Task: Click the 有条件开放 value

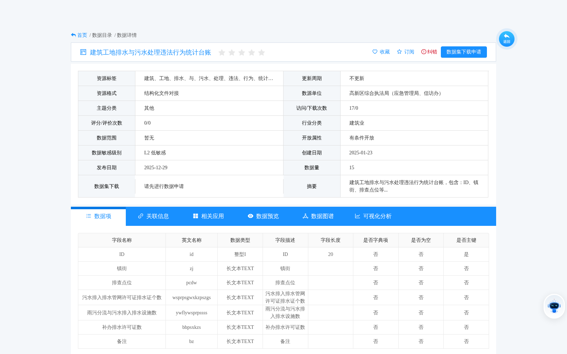Action: point(362,138)
